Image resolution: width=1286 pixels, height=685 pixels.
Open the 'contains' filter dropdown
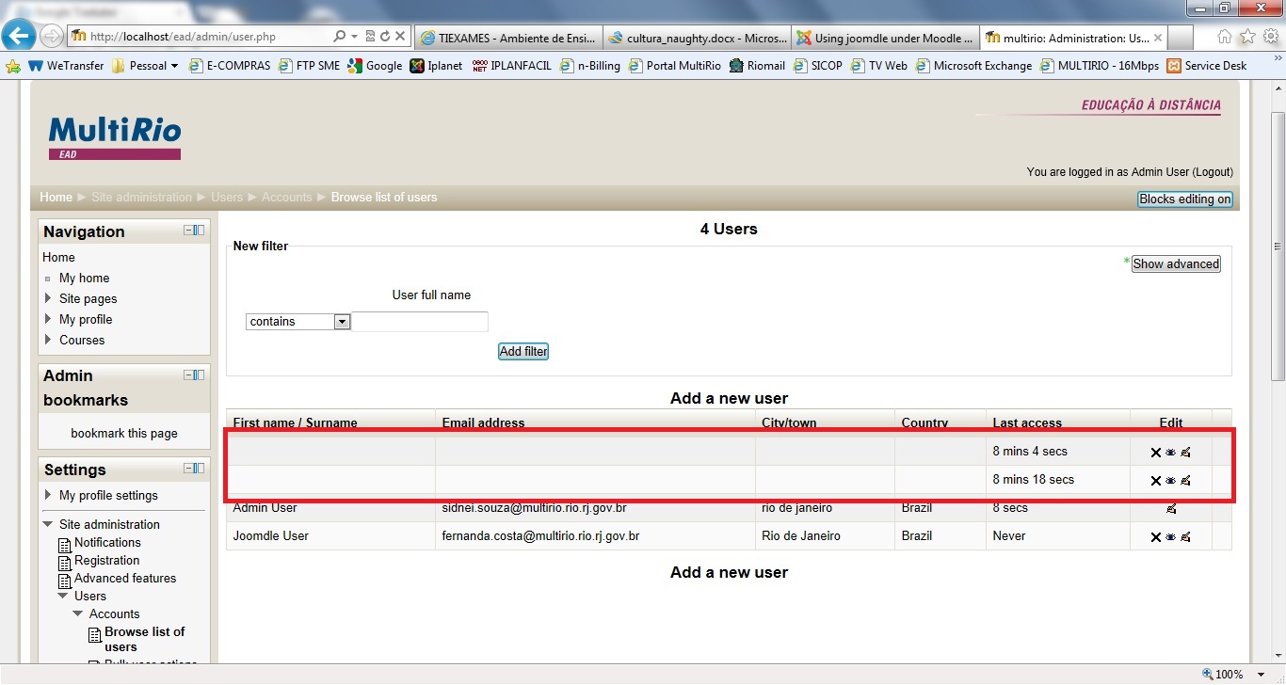pyautogui.click(x=342, y=322)
